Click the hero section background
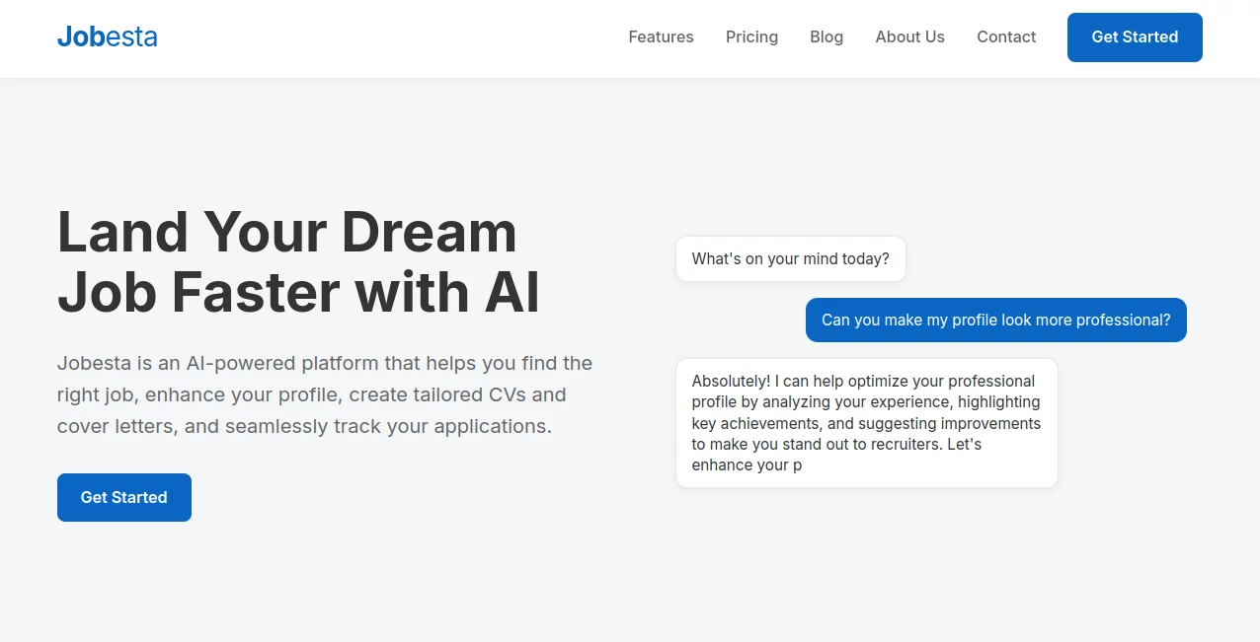 tap(395, 592)
